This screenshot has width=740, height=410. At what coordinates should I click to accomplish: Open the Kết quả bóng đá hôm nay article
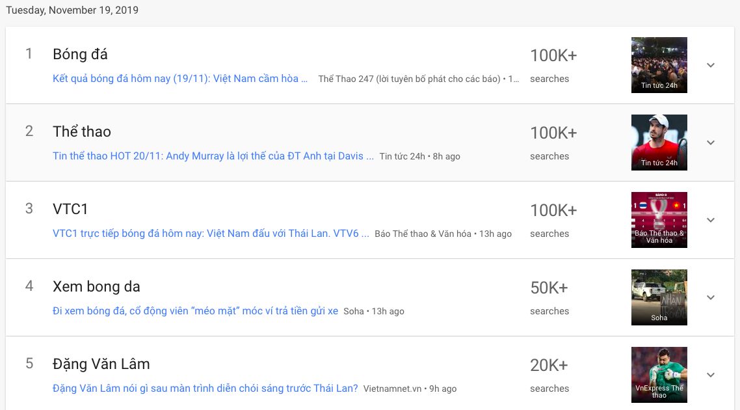click(x=180, y=79)
